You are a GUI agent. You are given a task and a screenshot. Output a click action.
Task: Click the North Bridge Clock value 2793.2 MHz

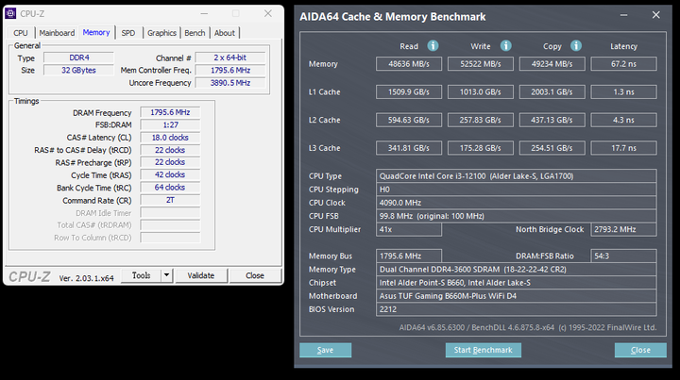click(x=623, y=229)
